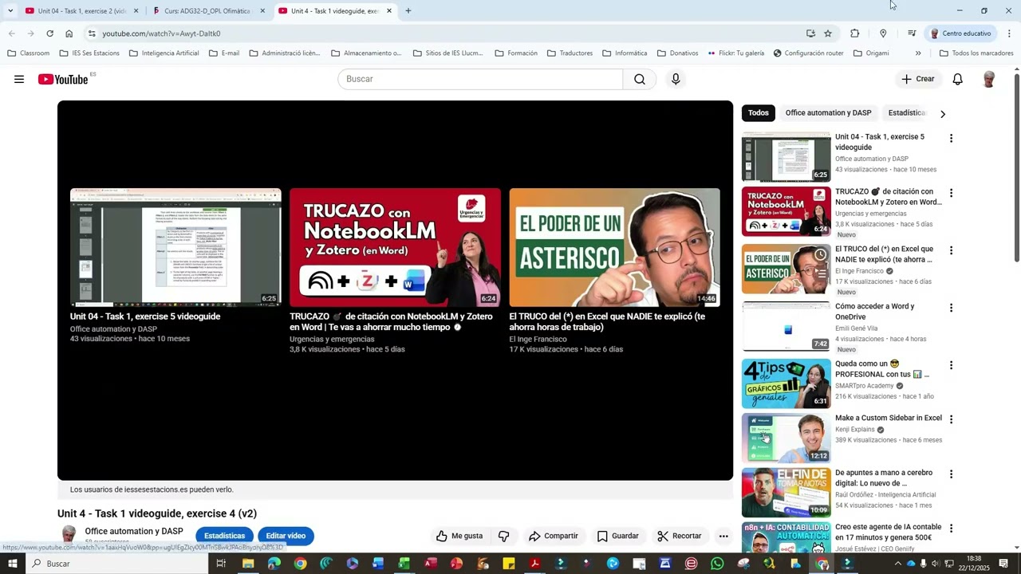1021x574 pixels.
Task: Click the 'Editar vídeo' button
Action: 286,536
